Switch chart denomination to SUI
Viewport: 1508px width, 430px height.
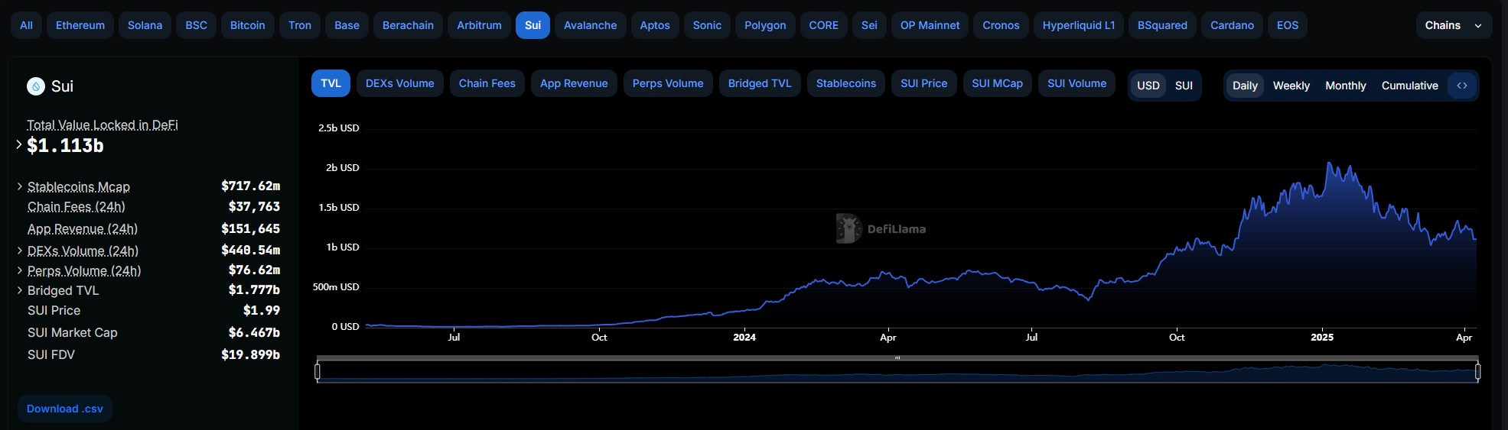pos(1184,86)
